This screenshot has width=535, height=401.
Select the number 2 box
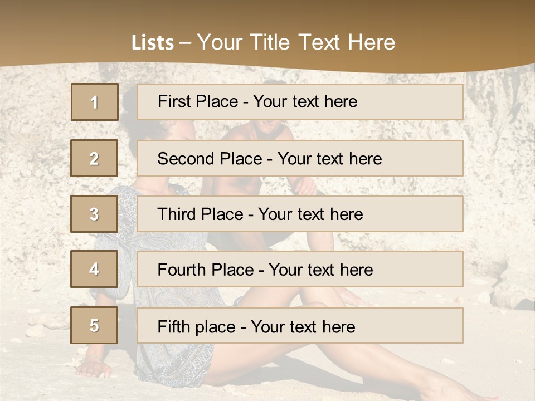95,159
